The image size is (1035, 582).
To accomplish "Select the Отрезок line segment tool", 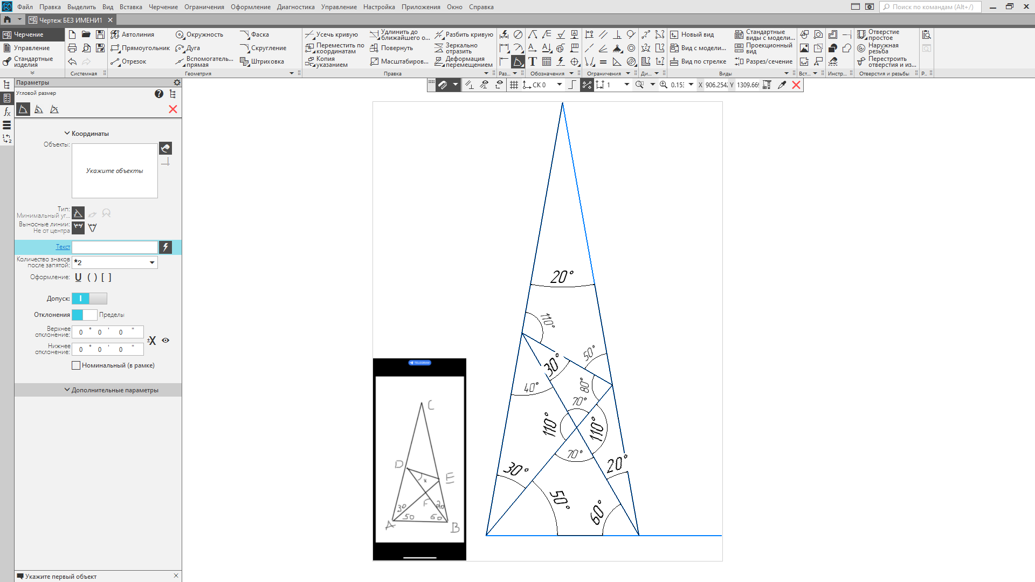I will pyautogui.click(x=128, y=61).
